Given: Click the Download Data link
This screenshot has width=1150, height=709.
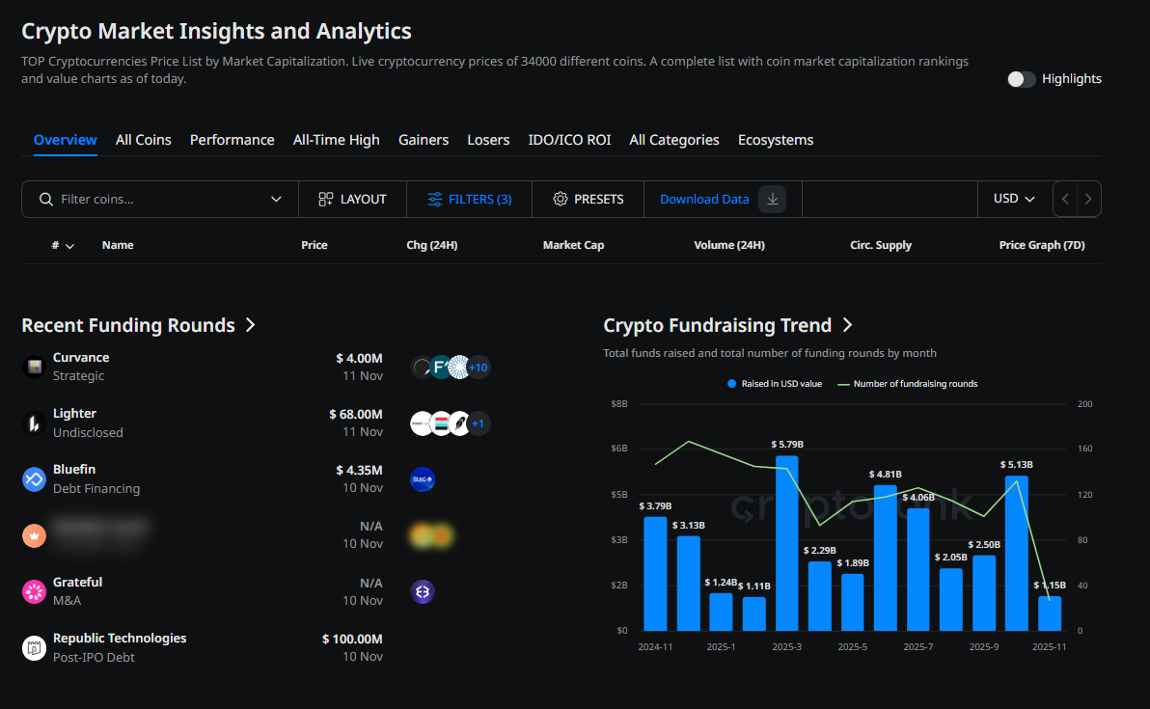Looking at the screenshot, I should 704,200.
